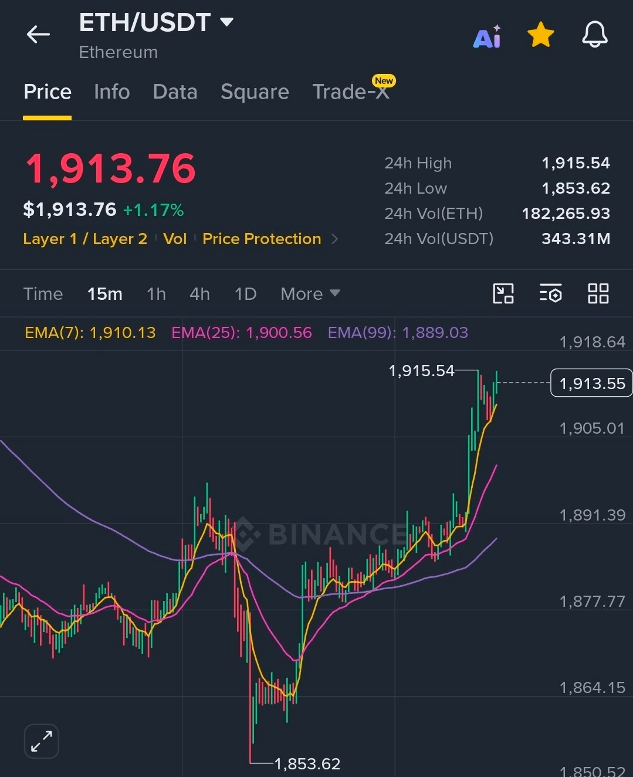Select the 24h Low label

pyautogui.click(x=415, y=188)
